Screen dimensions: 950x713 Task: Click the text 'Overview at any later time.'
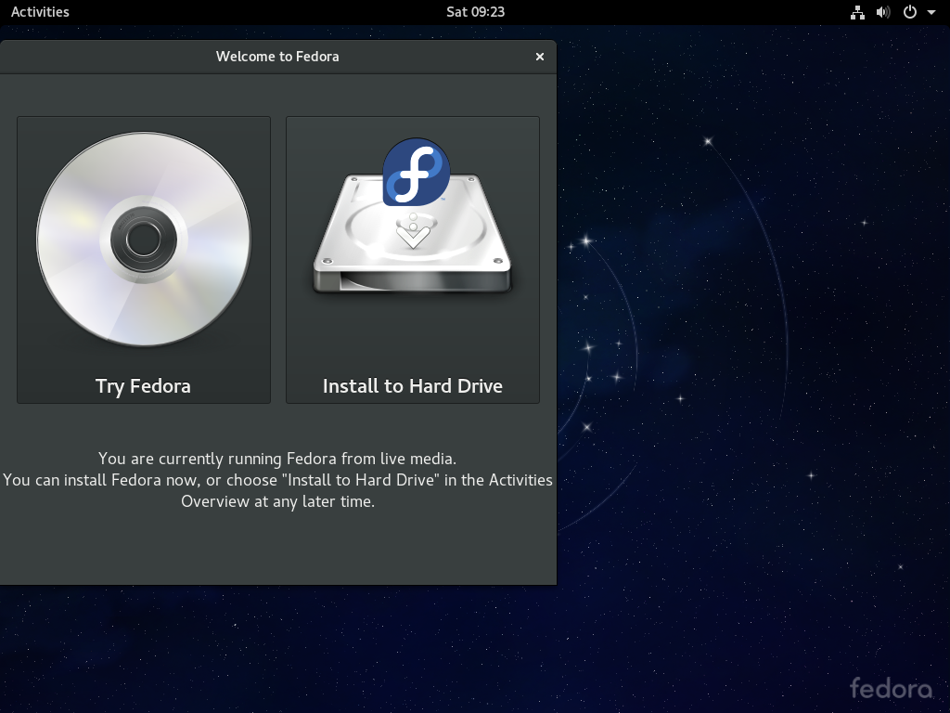278,501
